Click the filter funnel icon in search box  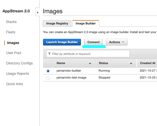(49, 54)
